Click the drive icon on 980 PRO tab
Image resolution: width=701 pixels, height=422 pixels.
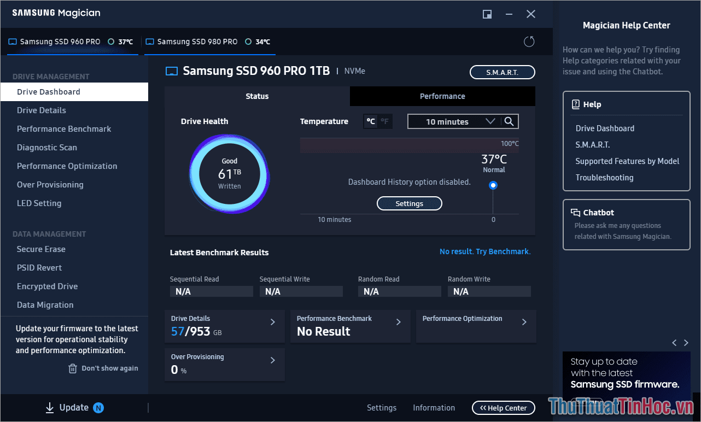(x=150, y=42)
